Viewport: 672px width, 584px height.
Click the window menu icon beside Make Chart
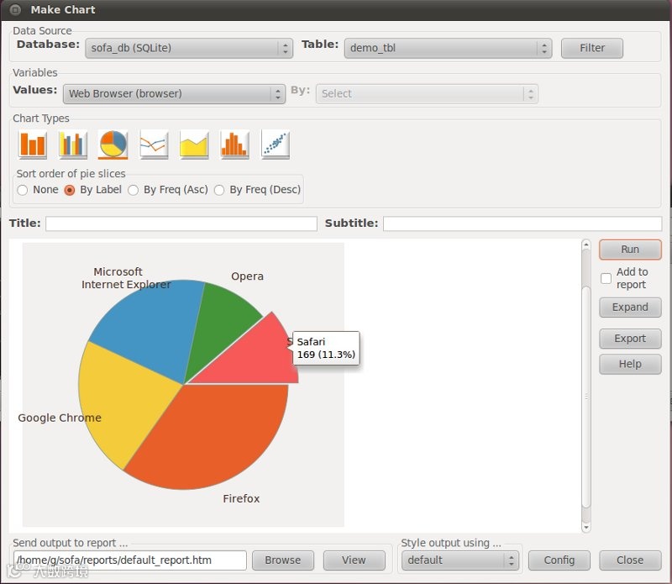(x=15, y=9)
